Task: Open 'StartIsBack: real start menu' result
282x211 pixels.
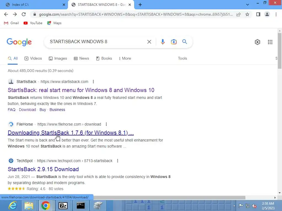Action: (81, 90)
